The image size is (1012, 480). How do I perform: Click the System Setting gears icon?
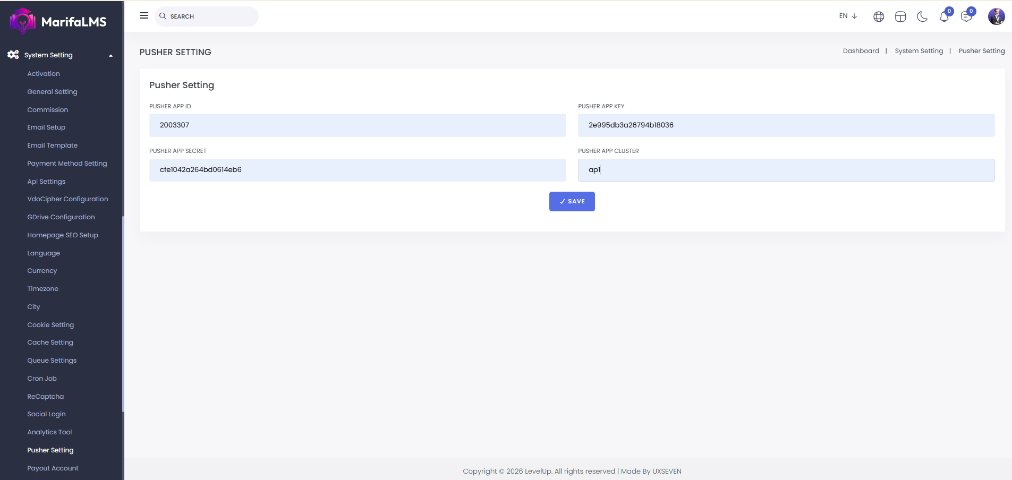(x=13, y=55)
